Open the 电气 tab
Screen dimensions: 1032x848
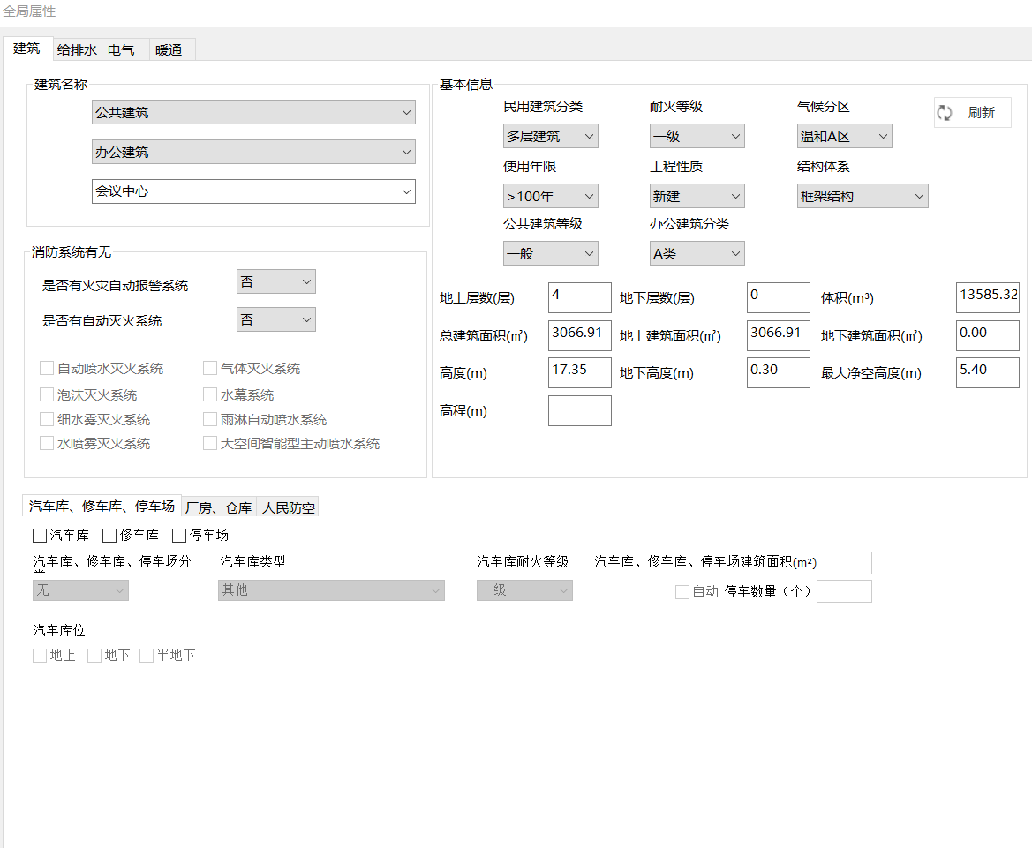pos(121,50)
